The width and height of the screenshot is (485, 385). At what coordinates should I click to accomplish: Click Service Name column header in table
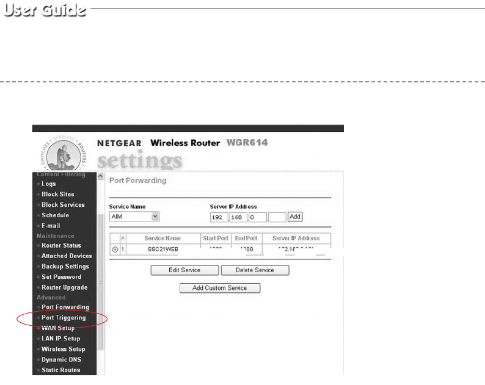162,238
